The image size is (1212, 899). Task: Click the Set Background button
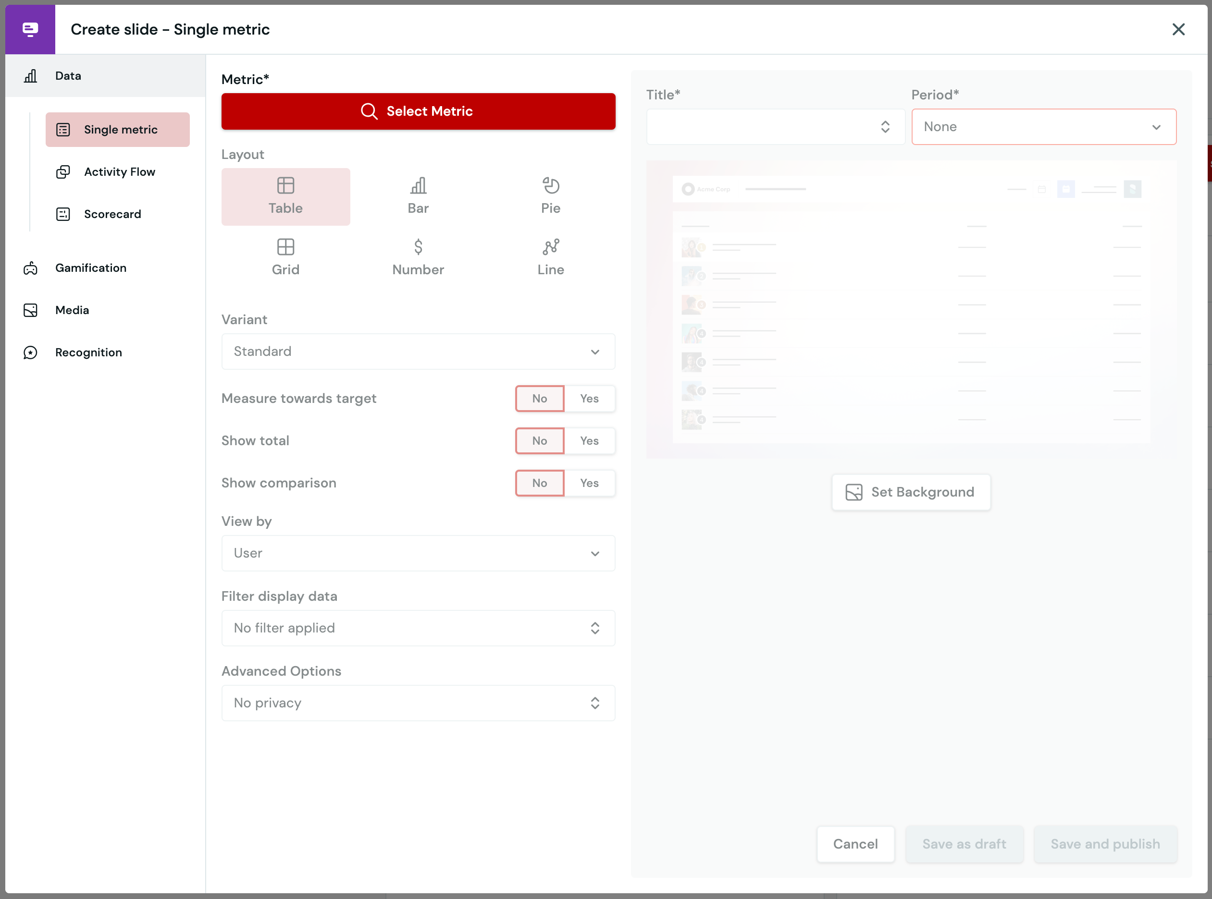pyautogui.click(x=910, y=492)
